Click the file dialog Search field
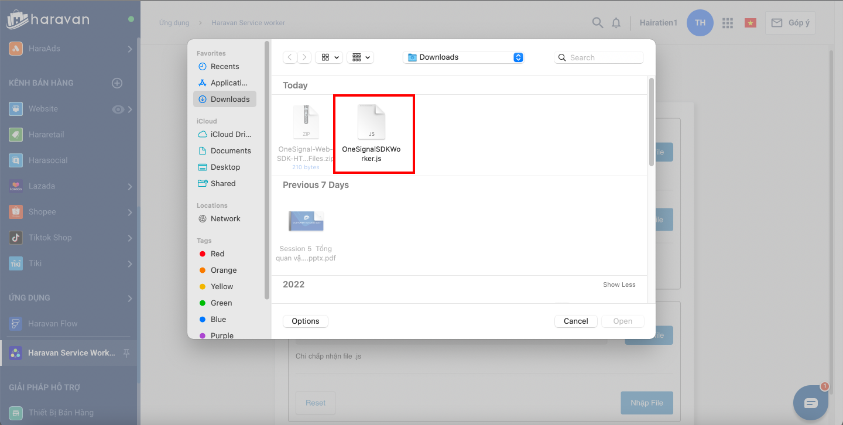 (599, 57)
